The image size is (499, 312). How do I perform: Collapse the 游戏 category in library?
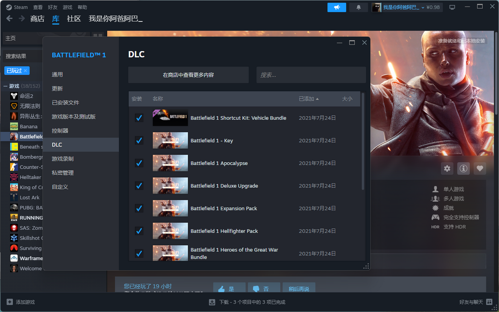click(6, 86)
